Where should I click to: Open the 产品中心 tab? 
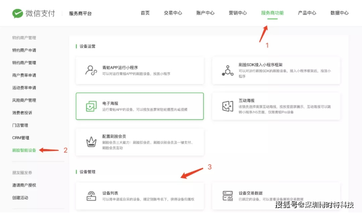307,13
